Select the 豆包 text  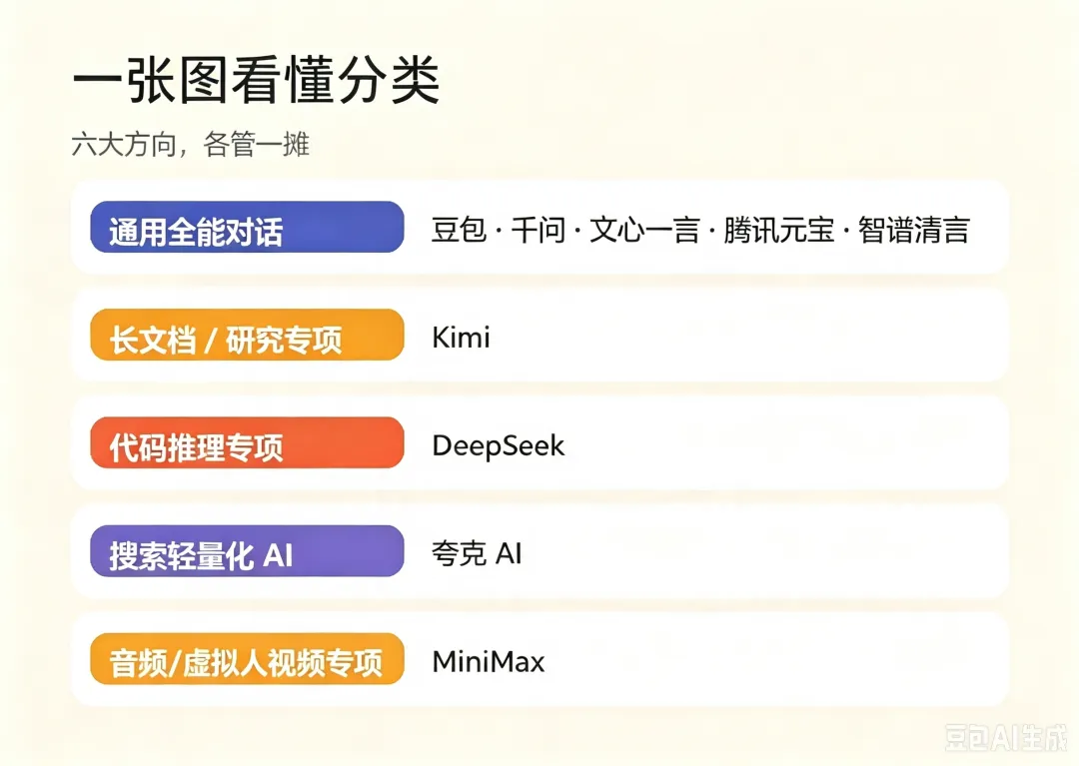pyautogui.click(x=459, y=230)
